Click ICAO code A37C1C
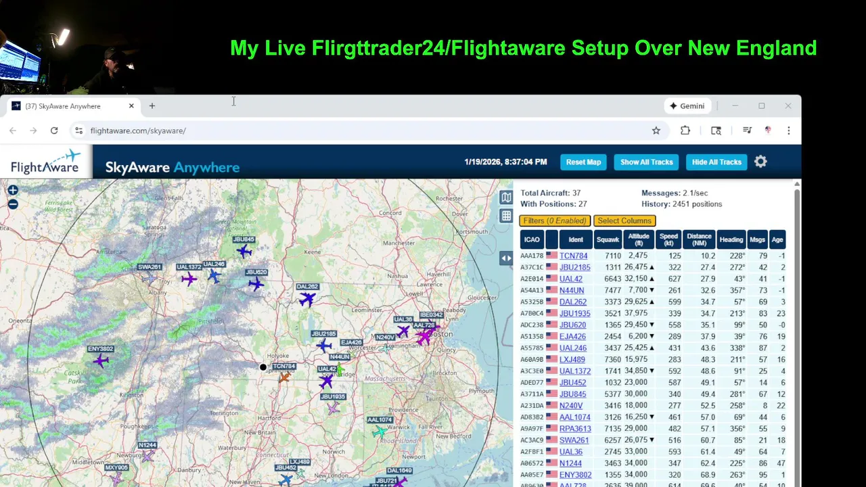Screen dimensions: 866x487 (x=532, y=267)
